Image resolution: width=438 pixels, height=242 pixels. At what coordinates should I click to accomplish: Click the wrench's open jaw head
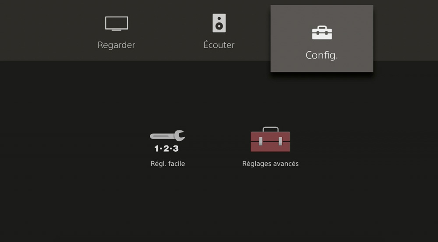pyautogui.click(x=180, y=135)
